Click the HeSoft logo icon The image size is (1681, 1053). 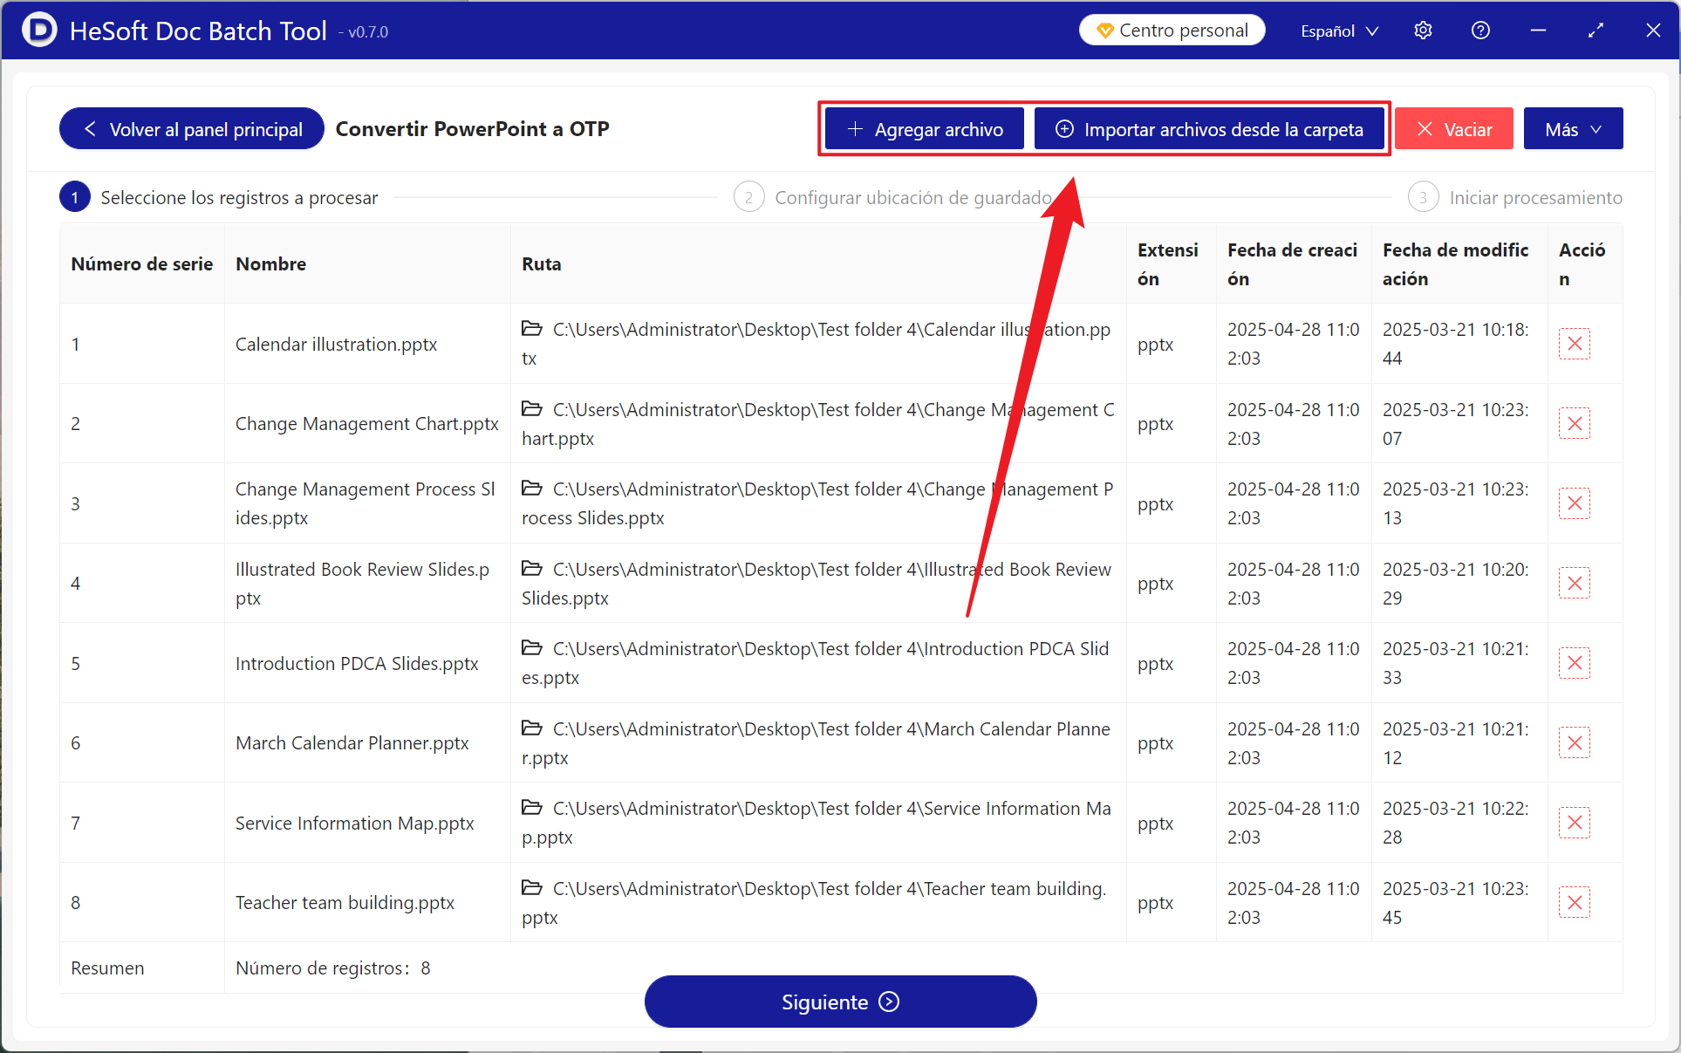point(39,30)
